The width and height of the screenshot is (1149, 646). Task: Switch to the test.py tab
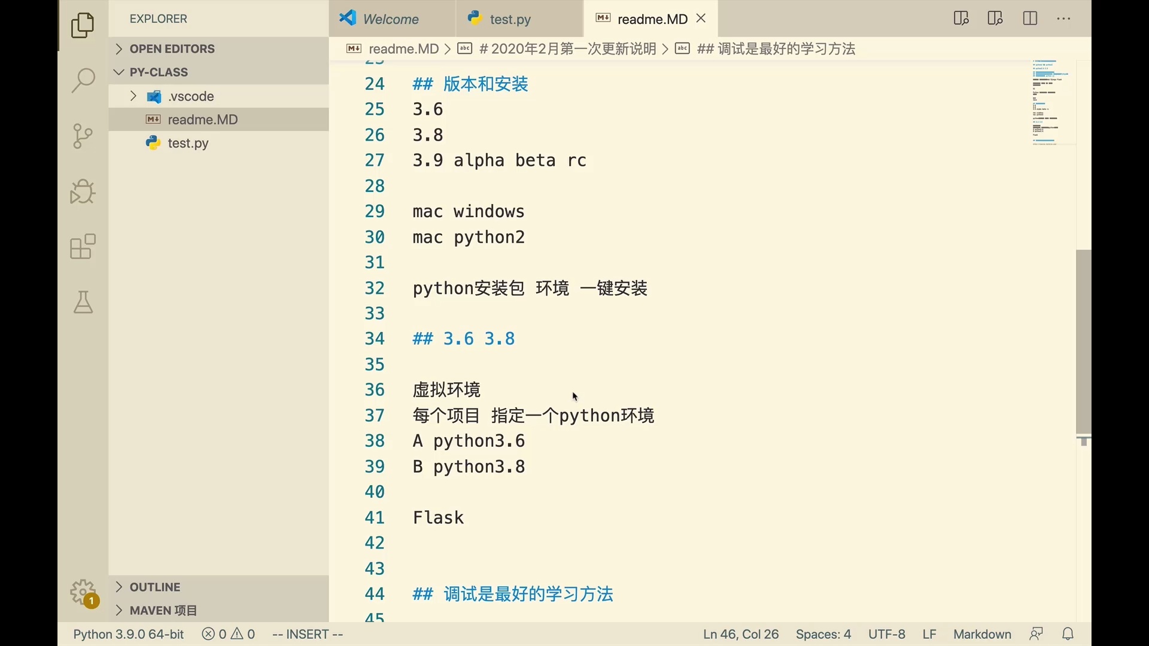tap(510, 19)
